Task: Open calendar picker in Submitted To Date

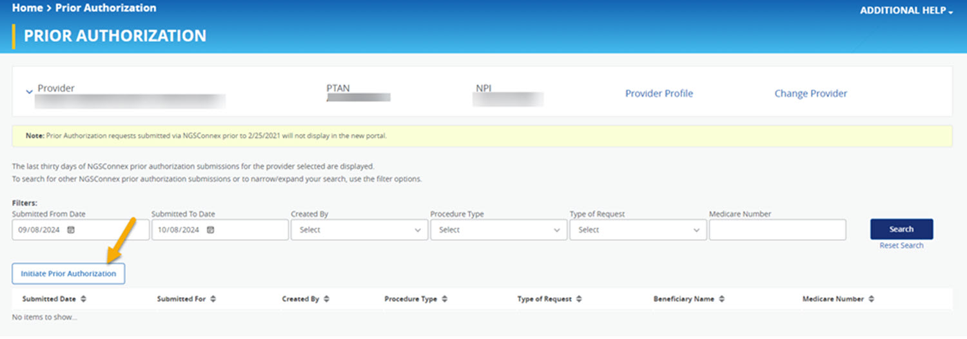Action: point(211,230)
